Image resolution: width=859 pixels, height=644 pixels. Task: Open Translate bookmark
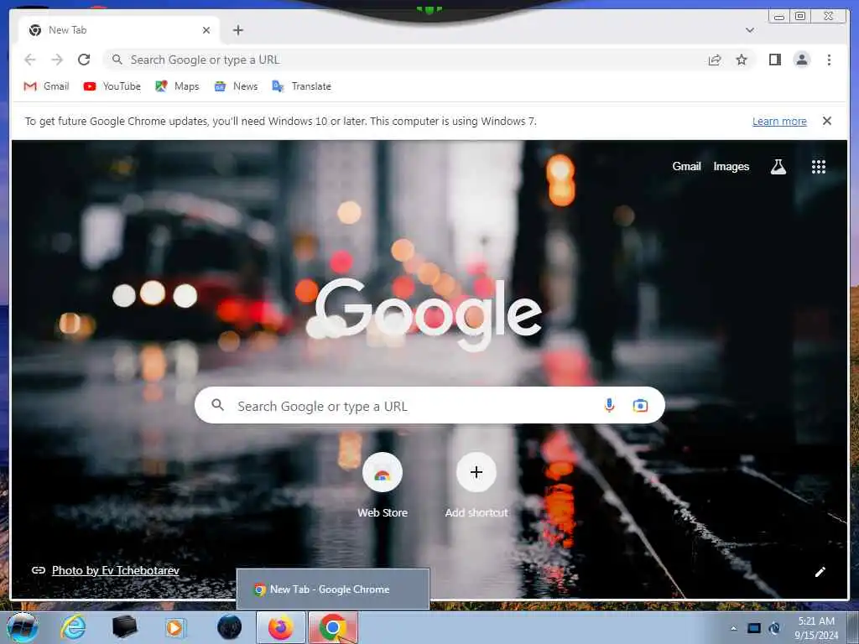pos(302,86)
